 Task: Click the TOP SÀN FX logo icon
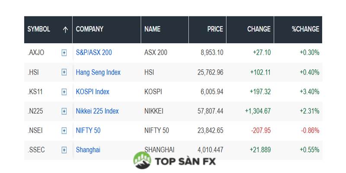point(142,160)
